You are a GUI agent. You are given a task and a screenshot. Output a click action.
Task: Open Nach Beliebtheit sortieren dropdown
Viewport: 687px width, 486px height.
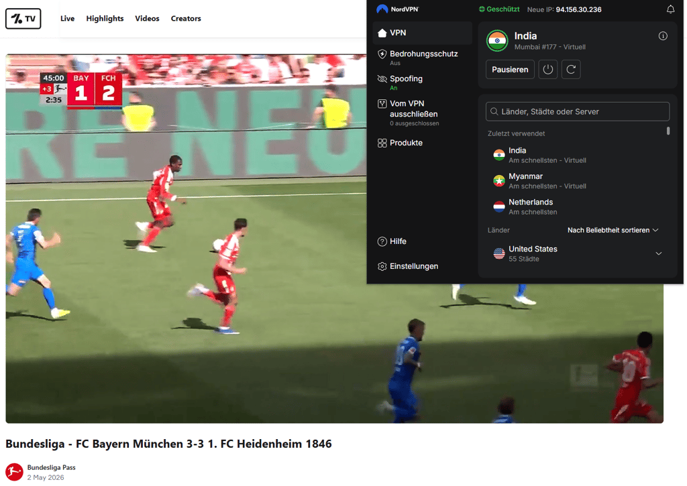click(x=613, y=231)
